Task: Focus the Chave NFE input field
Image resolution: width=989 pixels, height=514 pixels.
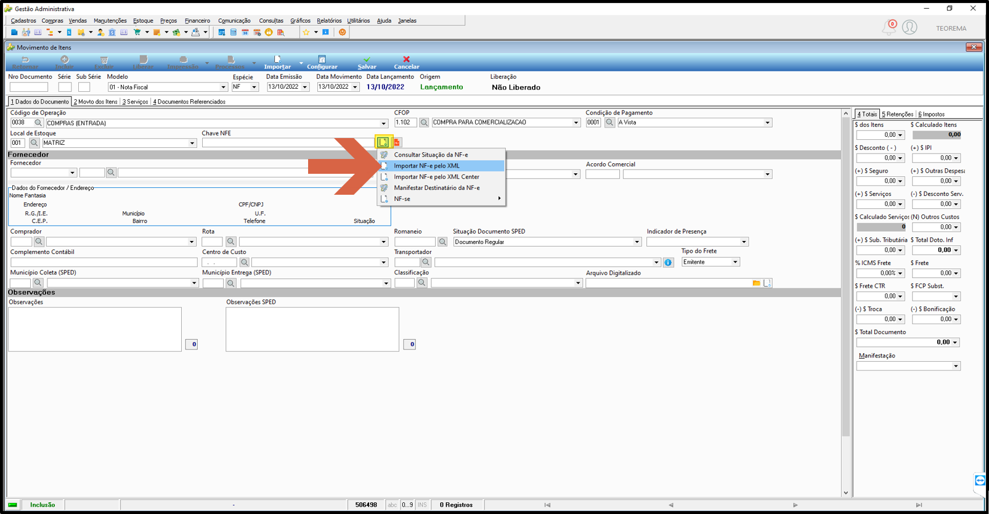Action: [x=288, y=143]
